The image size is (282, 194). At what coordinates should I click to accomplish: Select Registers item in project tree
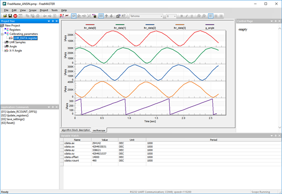pos(15,30)
